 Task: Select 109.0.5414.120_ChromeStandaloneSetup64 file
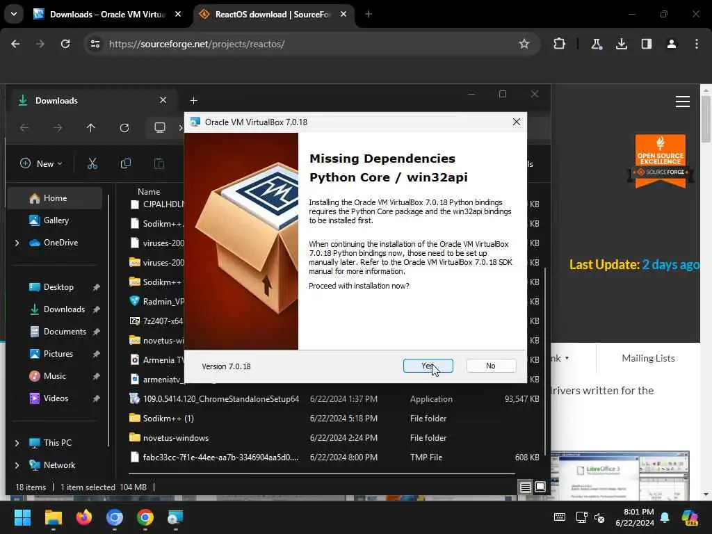334,399
